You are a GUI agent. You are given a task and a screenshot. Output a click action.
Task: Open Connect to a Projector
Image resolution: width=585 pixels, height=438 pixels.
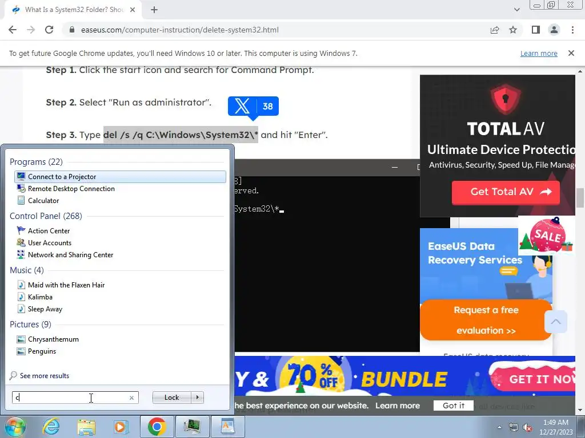coord(120,177)
